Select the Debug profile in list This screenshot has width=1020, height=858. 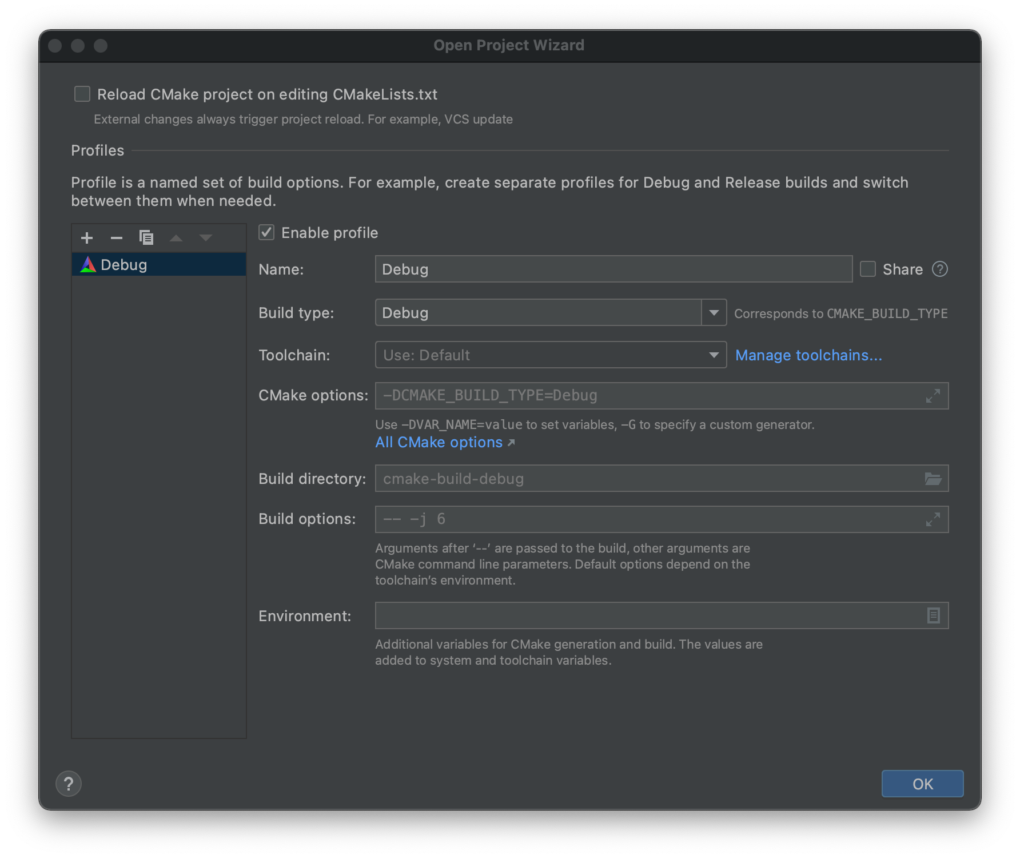click(x=159, y=264)
